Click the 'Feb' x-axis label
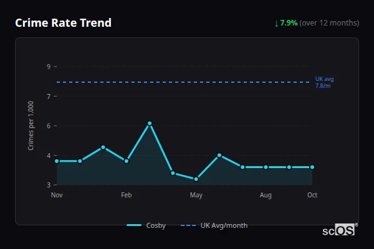 [127, 195]
